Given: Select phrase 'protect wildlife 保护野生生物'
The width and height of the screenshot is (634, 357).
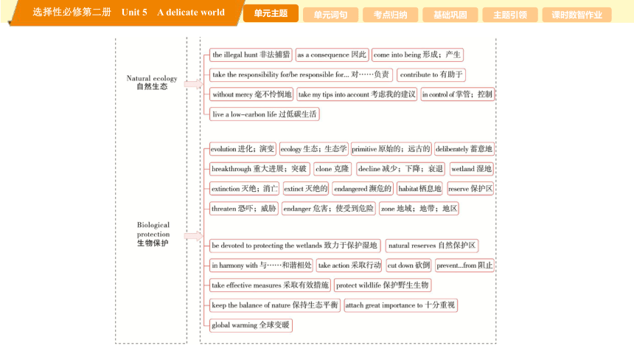Looking at the screenshot, I should [383, 285].
